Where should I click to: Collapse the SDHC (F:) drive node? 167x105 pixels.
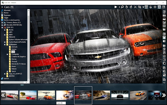pyautogui.click(x=2, y=27)
